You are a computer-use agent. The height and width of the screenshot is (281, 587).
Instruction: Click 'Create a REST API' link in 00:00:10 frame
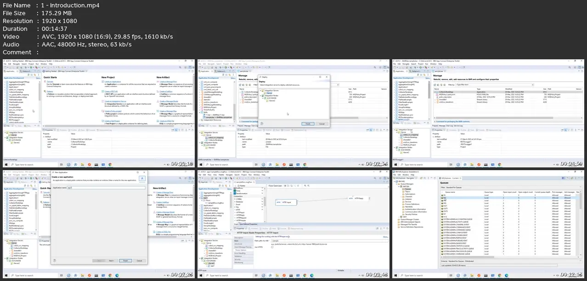coord(111,92)
